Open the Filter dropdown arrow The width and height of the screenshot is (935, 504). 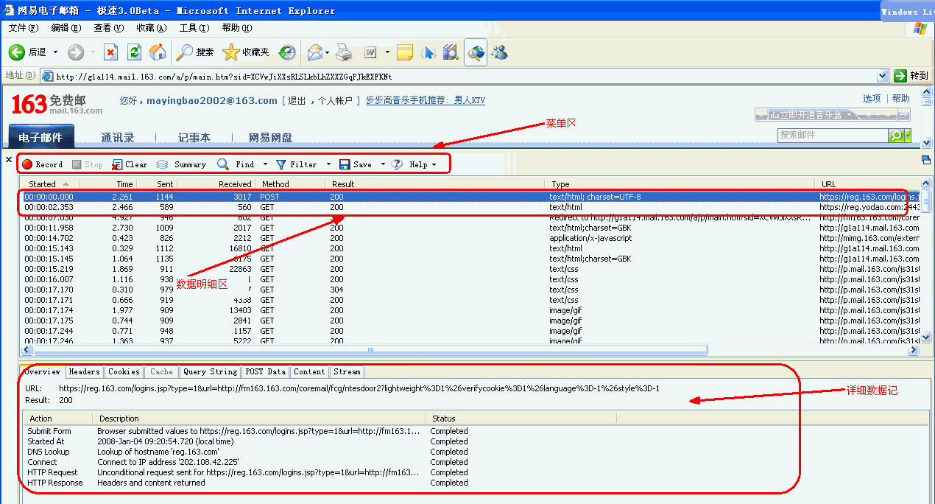(x=328, y=164)
